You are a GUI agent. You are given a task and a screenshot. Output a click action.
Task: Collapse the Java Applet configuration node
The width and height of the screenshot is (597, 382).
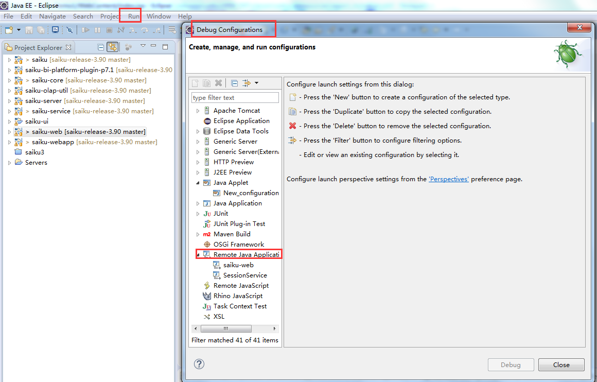coord(198,183)
